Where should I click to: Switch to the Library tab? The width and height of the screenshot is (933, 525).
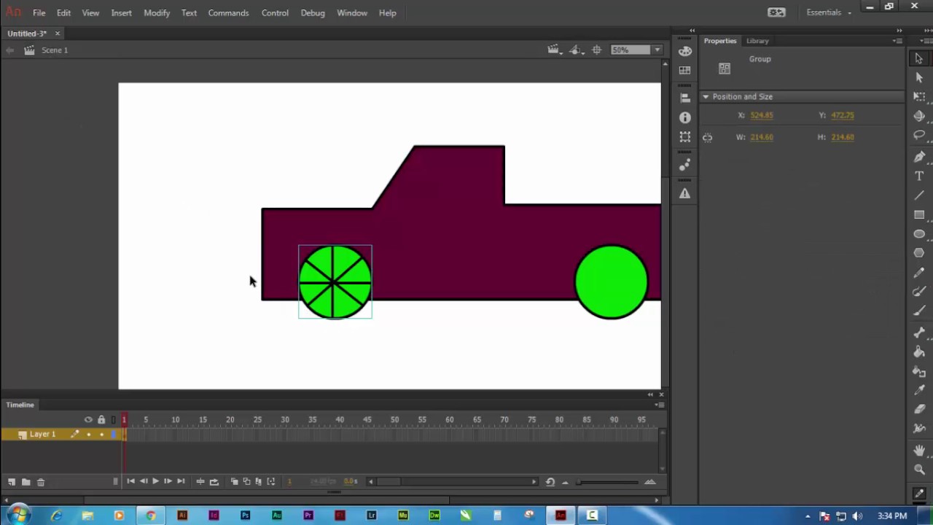tap(757, 41)
